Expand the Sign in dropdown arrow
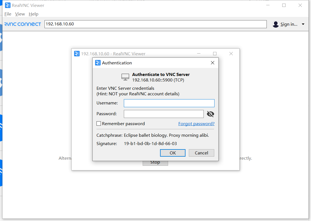 (x=303, y=24)
